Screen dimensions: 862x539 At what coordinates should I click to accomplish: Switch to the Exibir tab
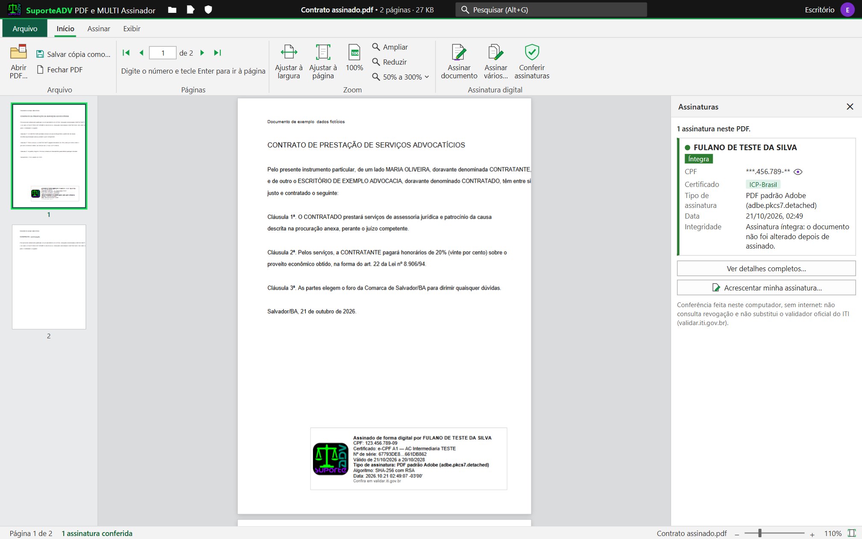[132, 28]
